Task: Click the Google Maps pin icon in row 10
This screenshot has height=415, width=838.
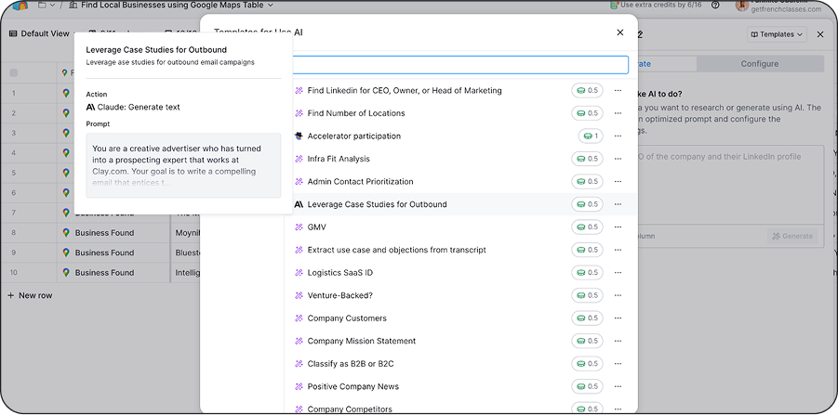Action: coord(66,273)
